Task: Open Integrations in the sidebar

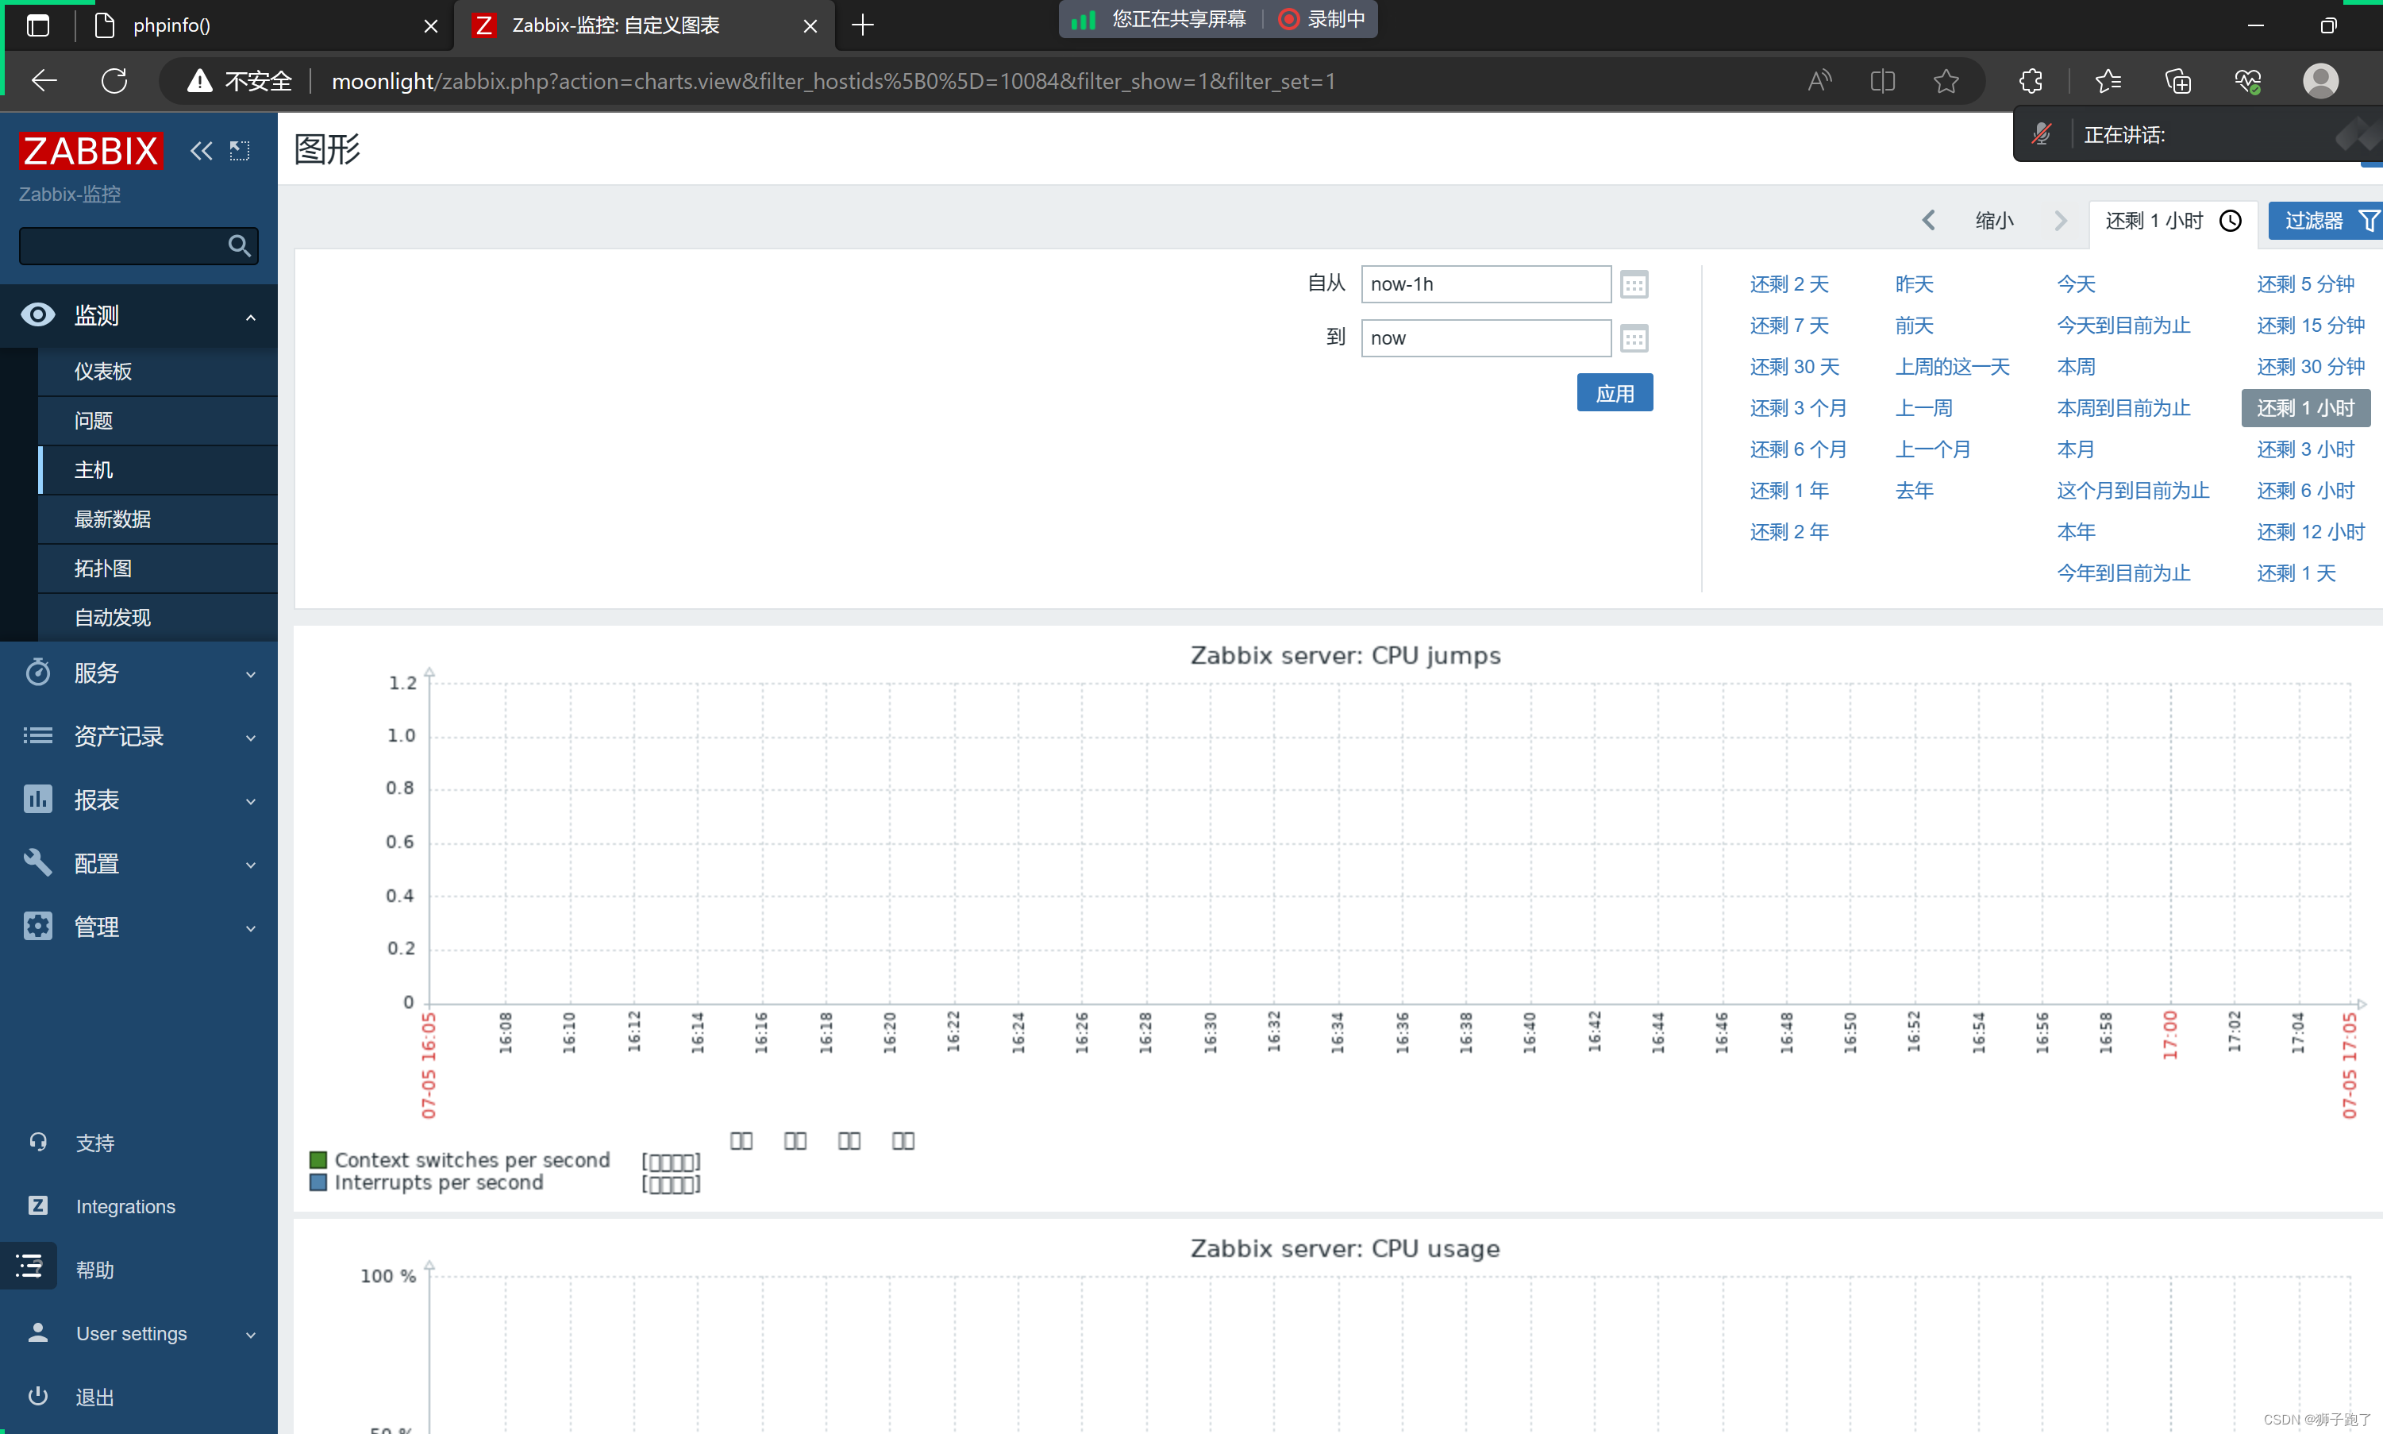Action: 125,1206
